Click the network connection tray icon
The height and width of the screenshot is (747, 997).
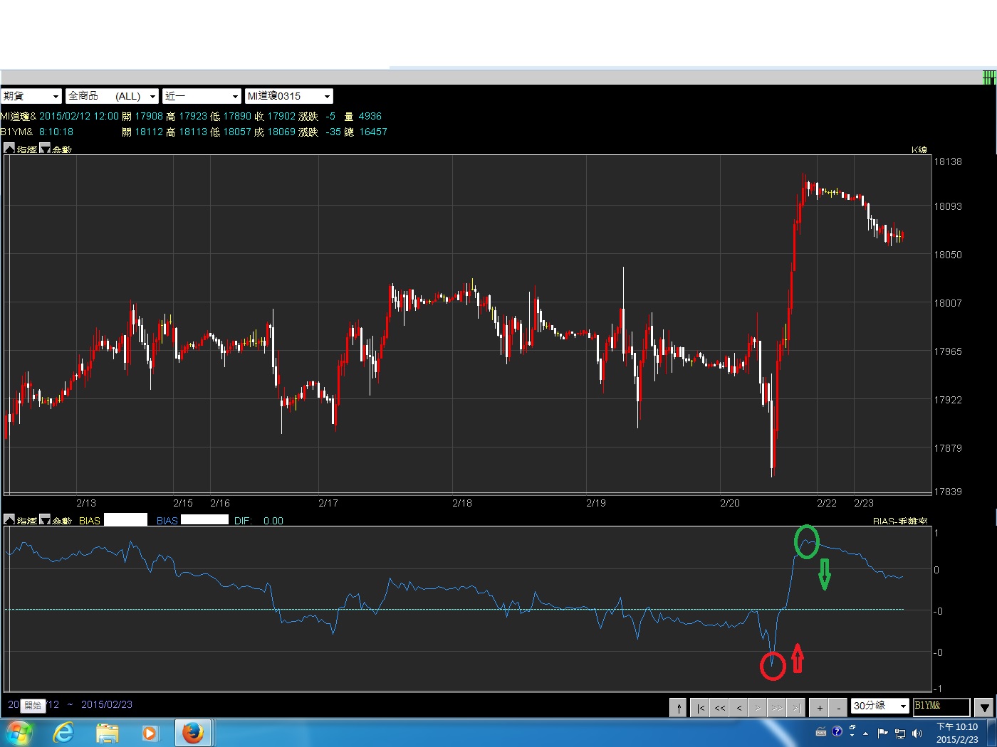pyautogui.click(x=900, y=733)
